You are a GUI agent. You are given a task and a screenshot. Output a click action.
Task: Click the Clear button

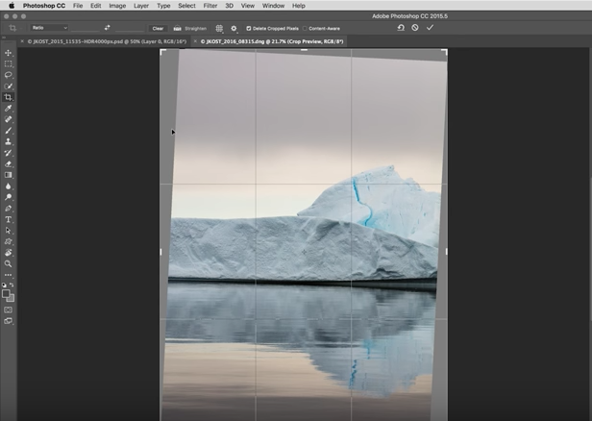[158, 28]
